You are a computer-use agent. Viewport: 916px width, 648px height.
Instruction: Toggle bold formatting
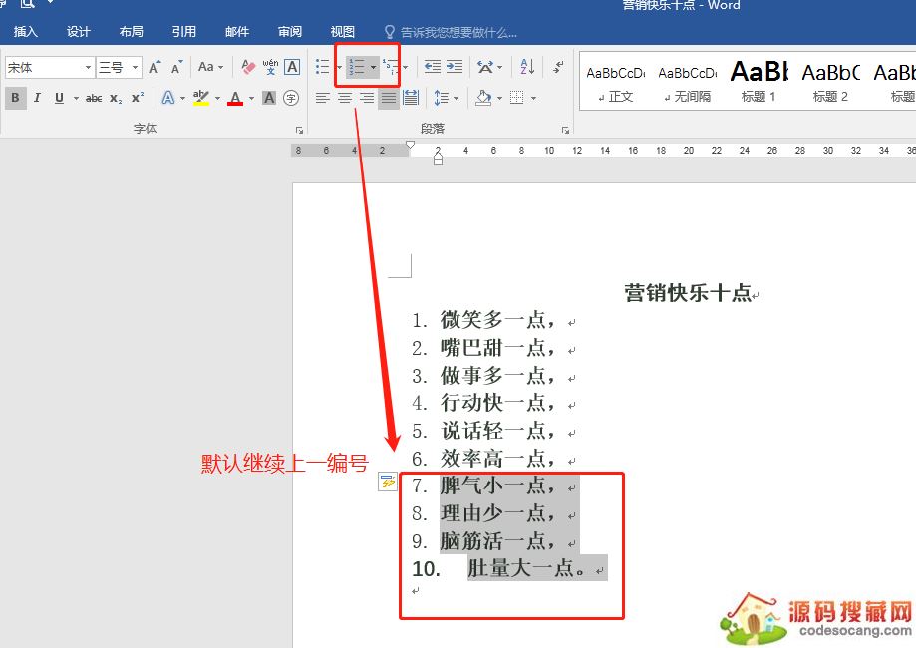15,98
